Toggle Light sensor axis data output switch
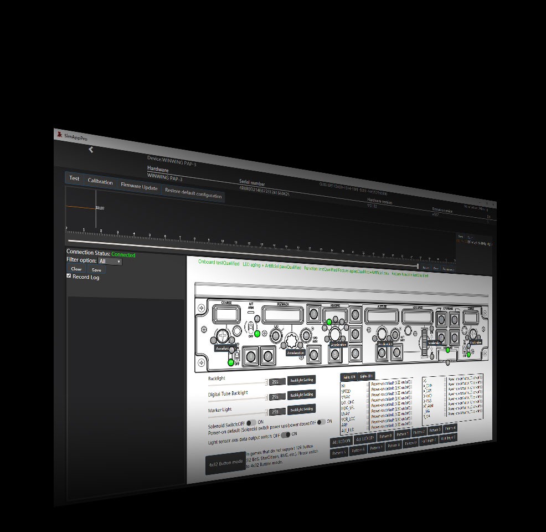The width and height of the screenshot is (546, 532). [x=286, y=435]
